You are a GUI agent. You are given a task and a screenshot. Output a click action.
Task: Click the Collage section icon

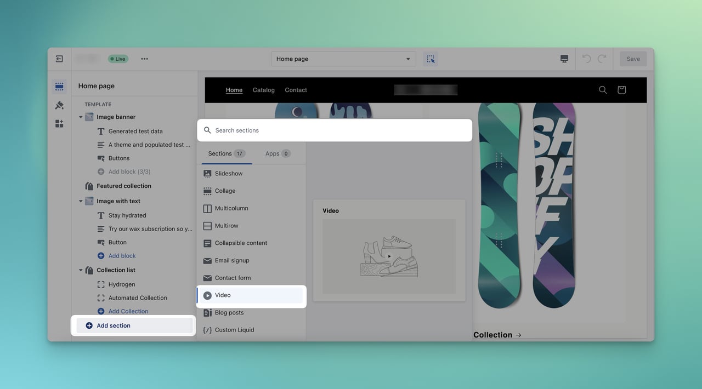pos(207,191)
